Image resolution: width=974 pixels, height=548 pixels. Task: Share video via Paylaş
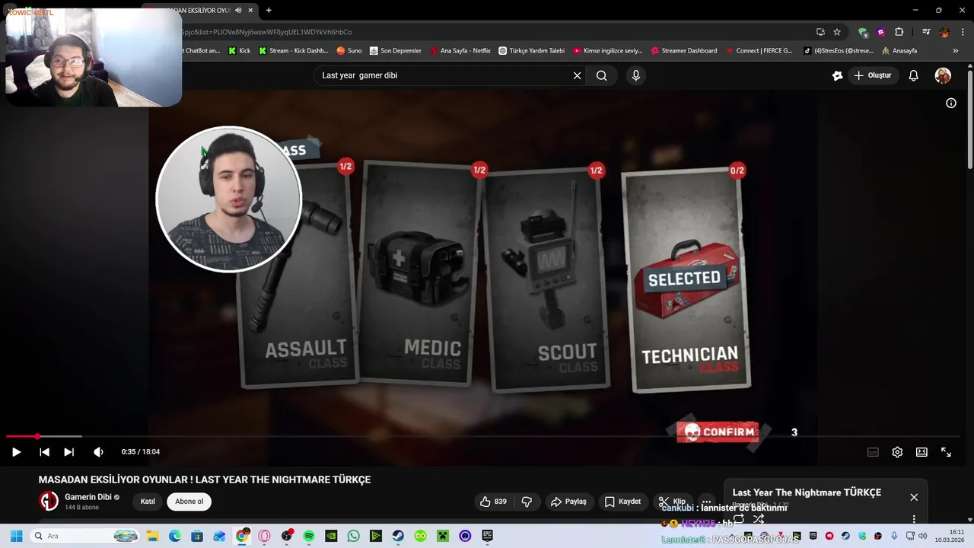coord(568,502)
